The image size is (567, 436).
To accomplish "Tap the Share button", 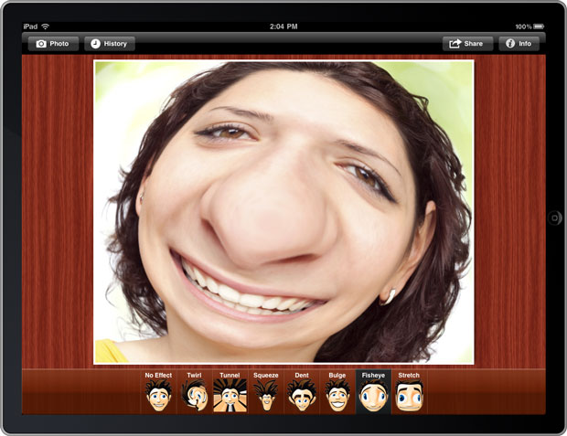I will coord(467,44).
